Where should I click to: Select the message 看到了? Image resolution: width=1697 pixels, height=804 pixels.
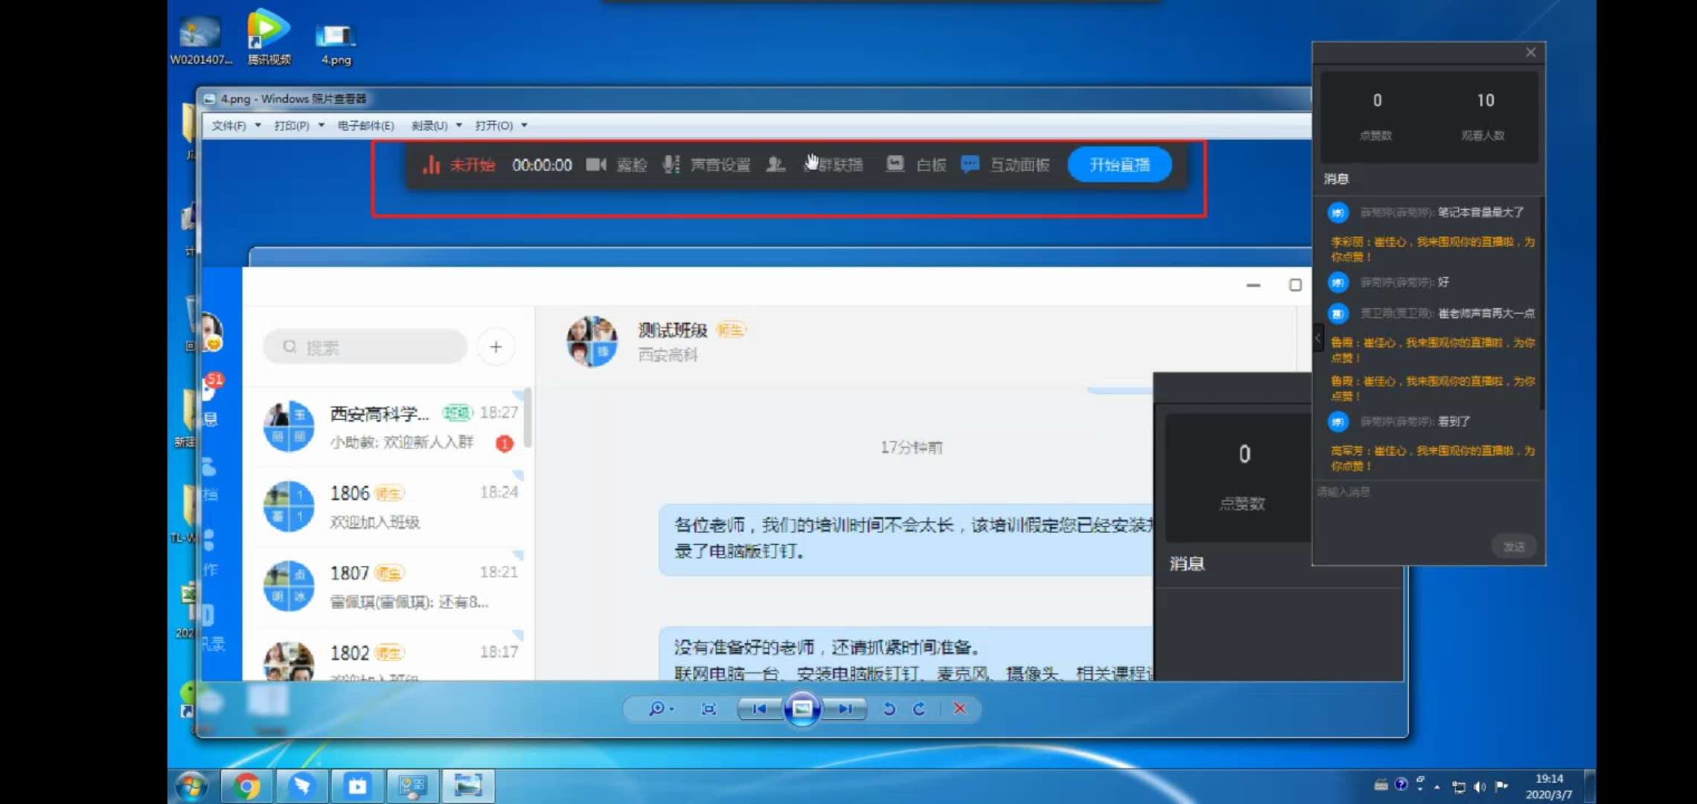point(1454,421)
